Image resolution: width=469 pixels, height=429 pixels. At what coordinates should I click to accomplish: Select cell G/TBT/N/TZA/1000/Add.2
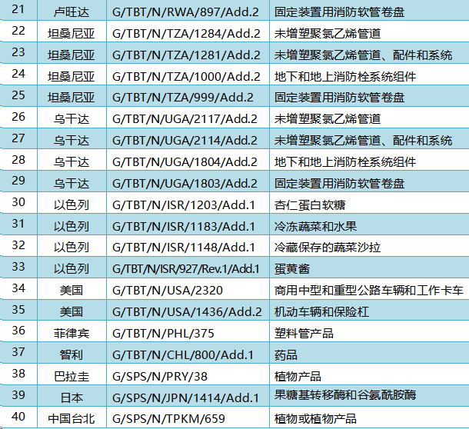pyautogui.click(x=188, y=75)
